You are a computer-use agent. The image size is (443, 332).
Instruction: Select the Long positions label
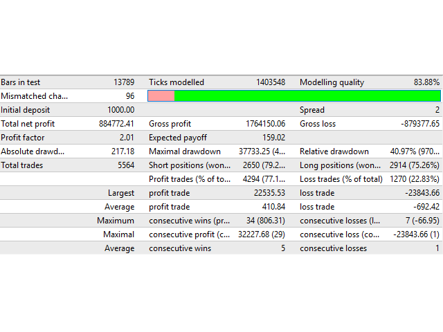(340, 165)
